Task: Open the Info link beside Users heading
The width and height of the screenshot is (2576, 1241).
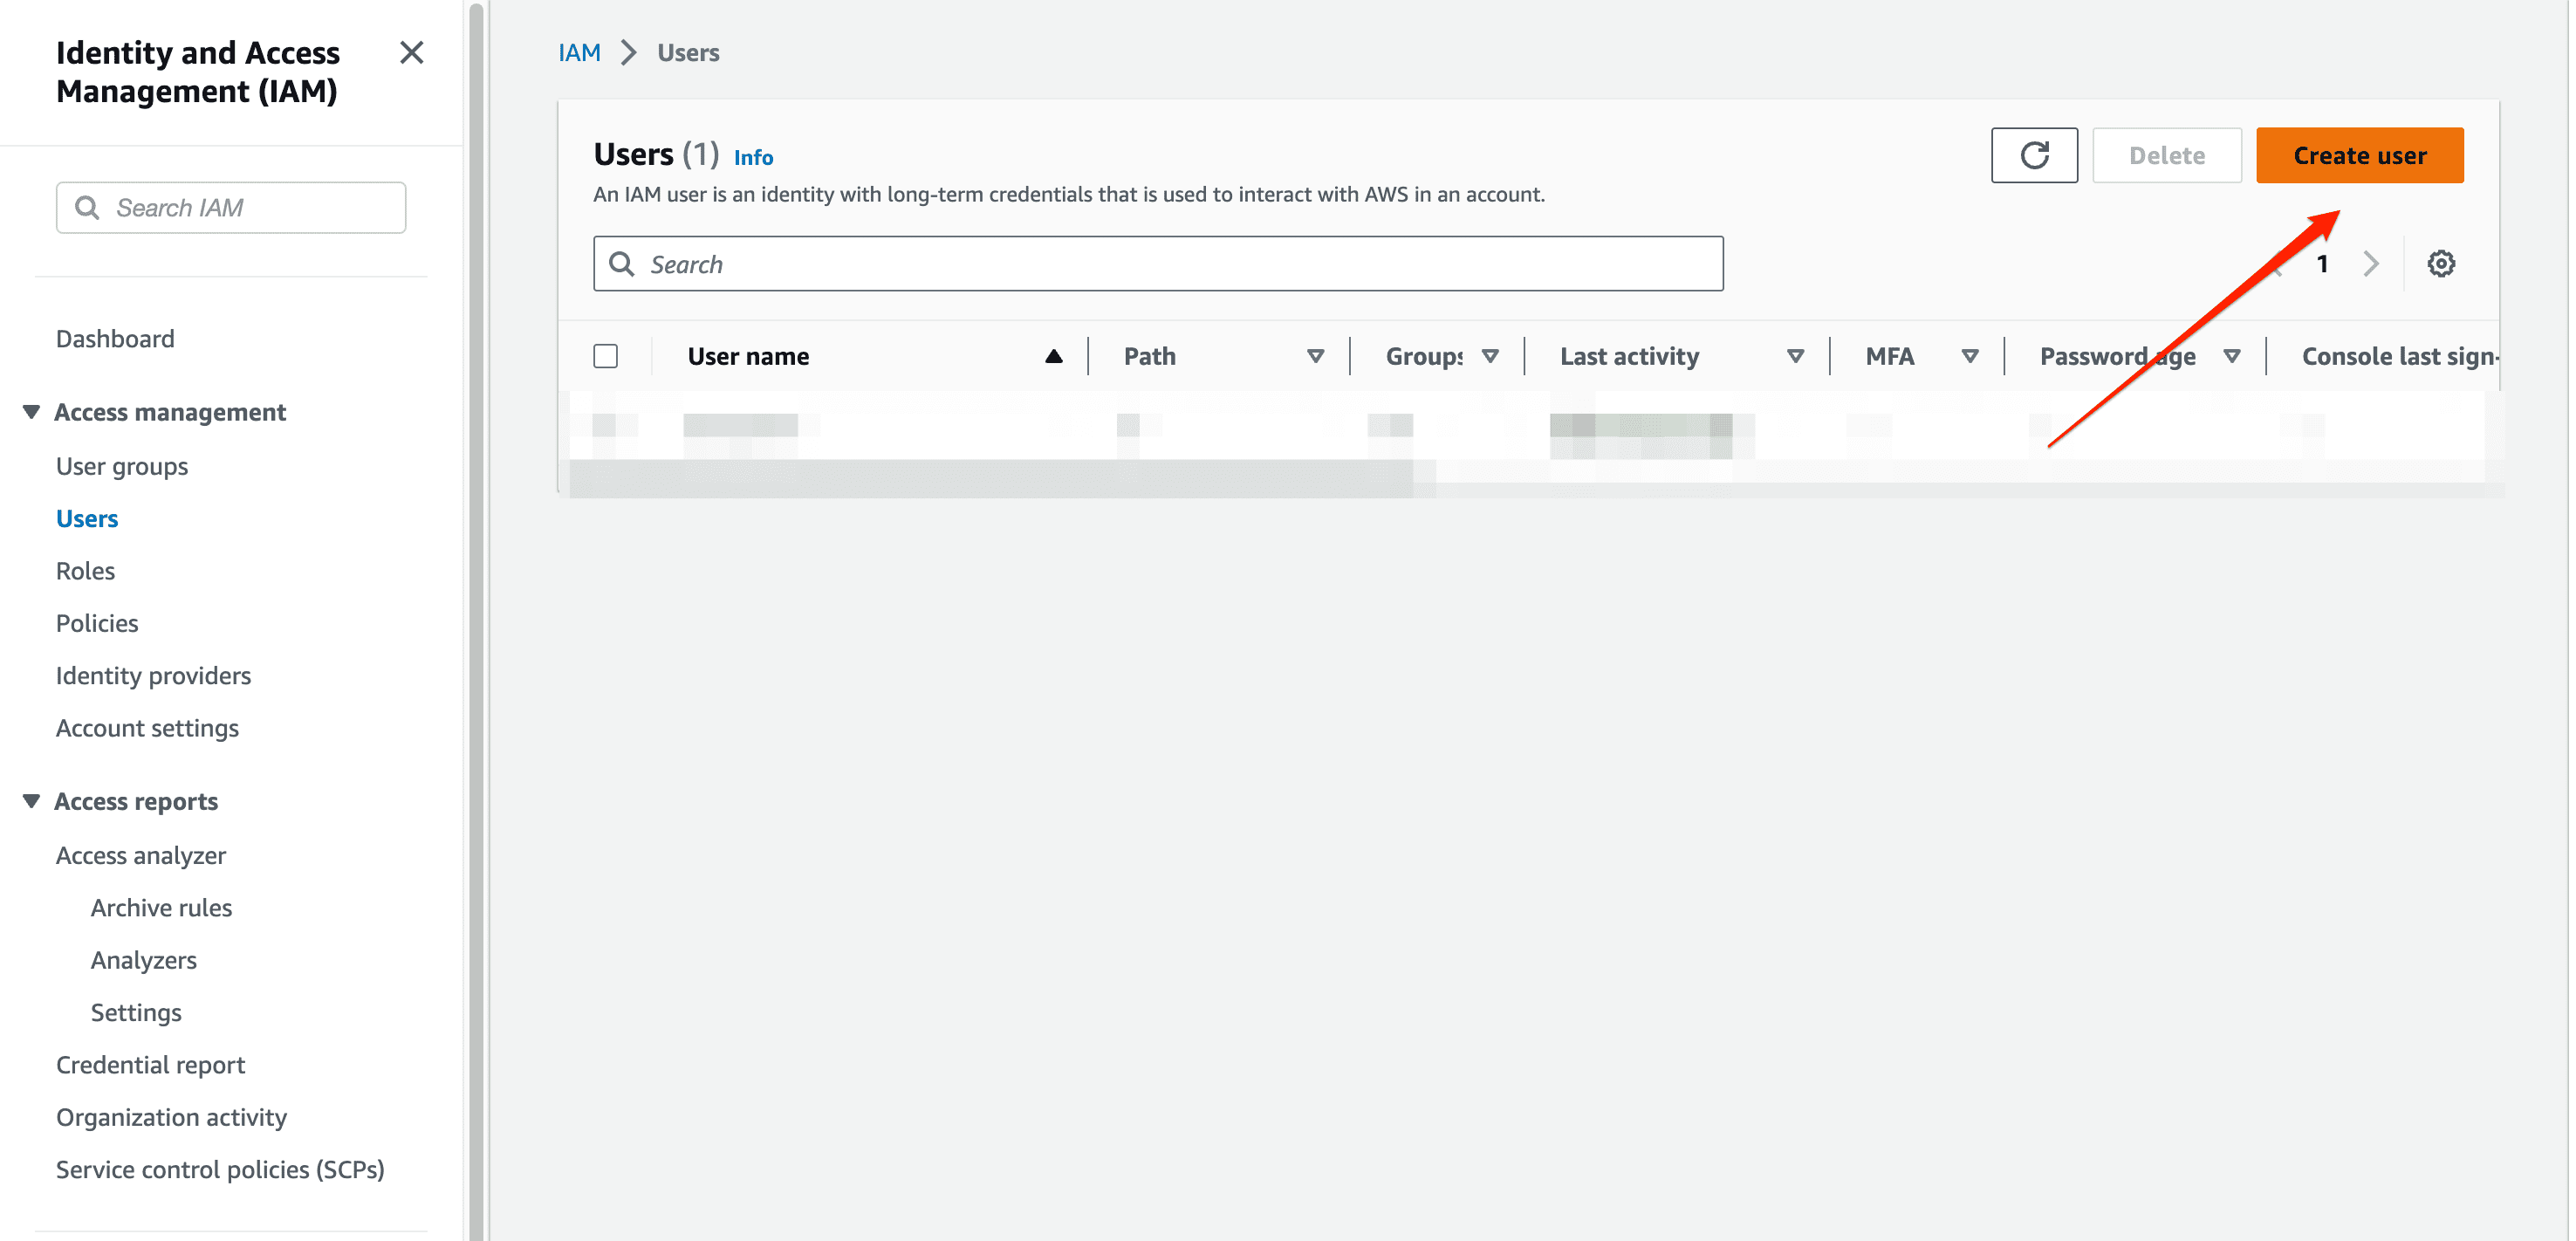Action: pos(754,157)
